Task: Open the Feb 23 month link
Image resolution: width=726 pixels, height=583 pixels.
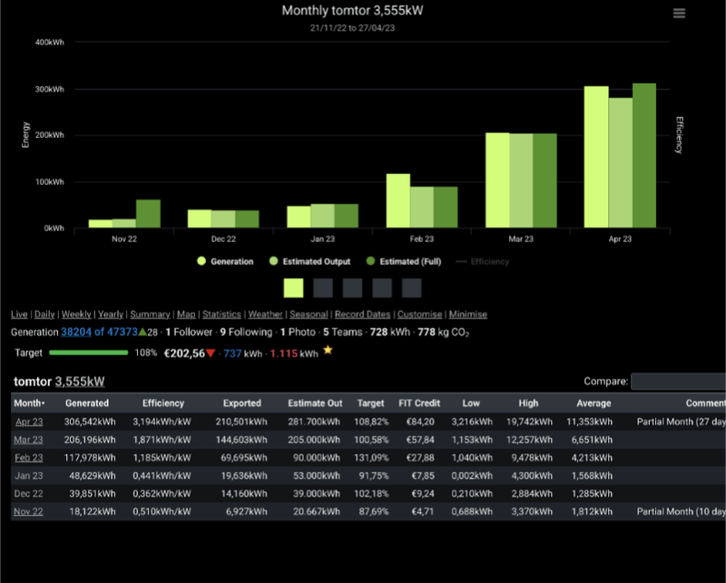Action: tap(29, 458)
